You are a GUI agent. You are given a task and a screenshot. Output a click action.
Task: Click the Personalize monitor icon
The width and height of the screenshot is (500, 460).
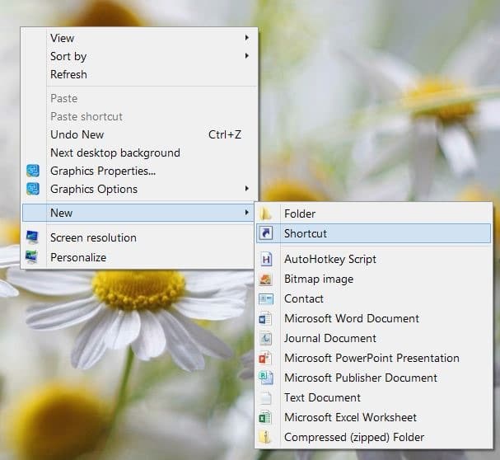pos(32,257)
